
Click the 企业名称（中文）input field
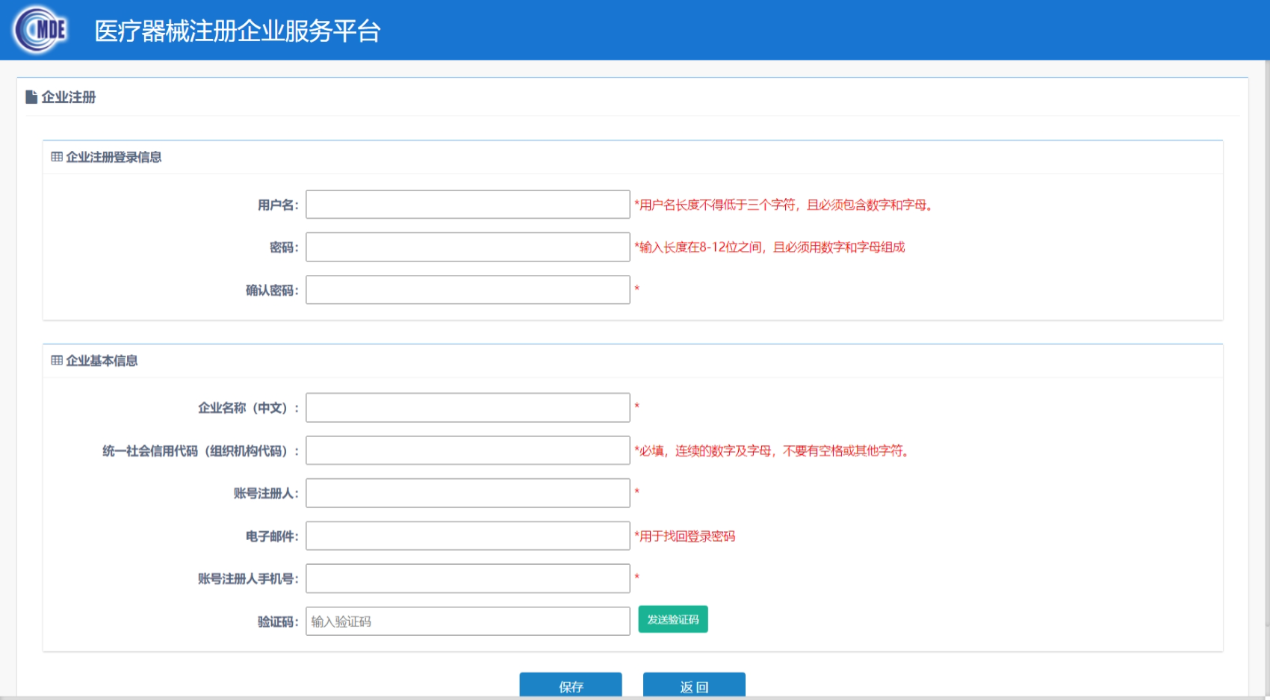tap(468, 408)
